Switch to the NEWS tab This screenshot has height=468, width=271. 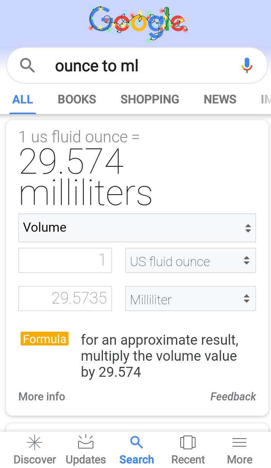tap(220, 100)
